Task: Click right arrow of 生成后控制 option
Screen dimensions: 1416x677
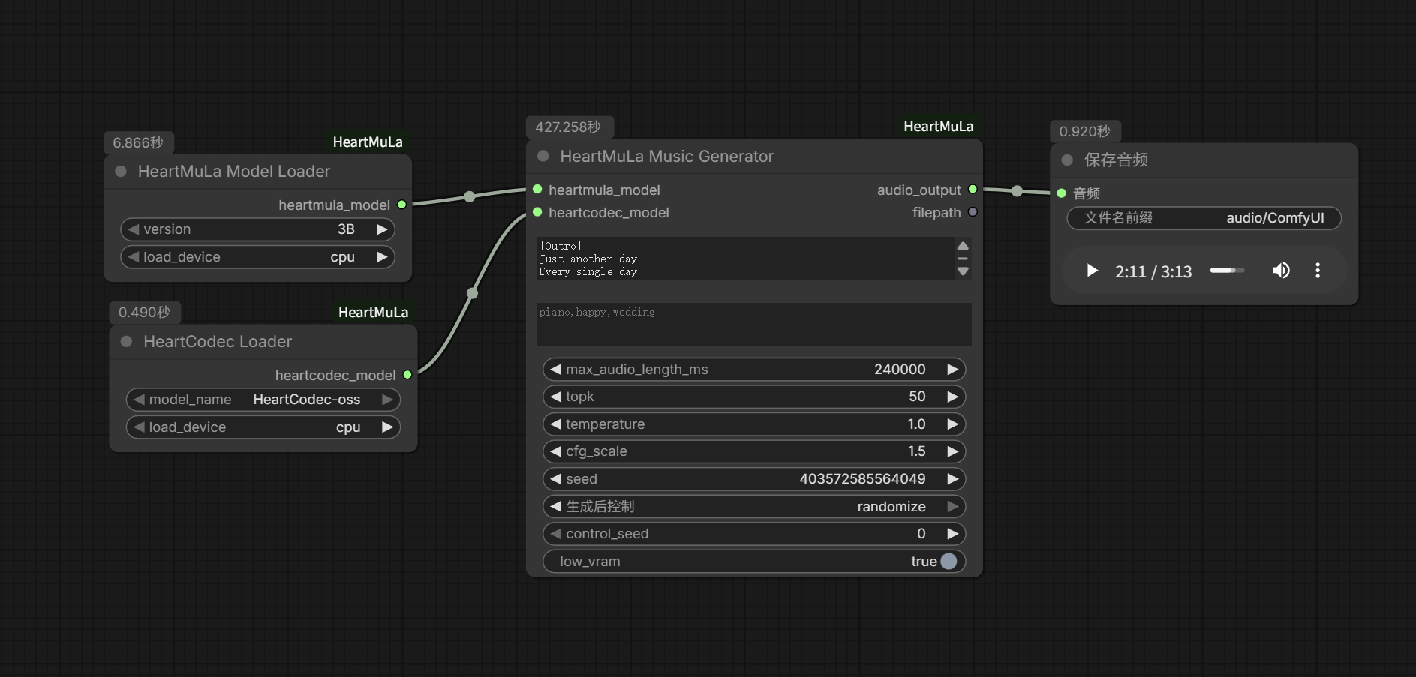Action: click(952, 507)
